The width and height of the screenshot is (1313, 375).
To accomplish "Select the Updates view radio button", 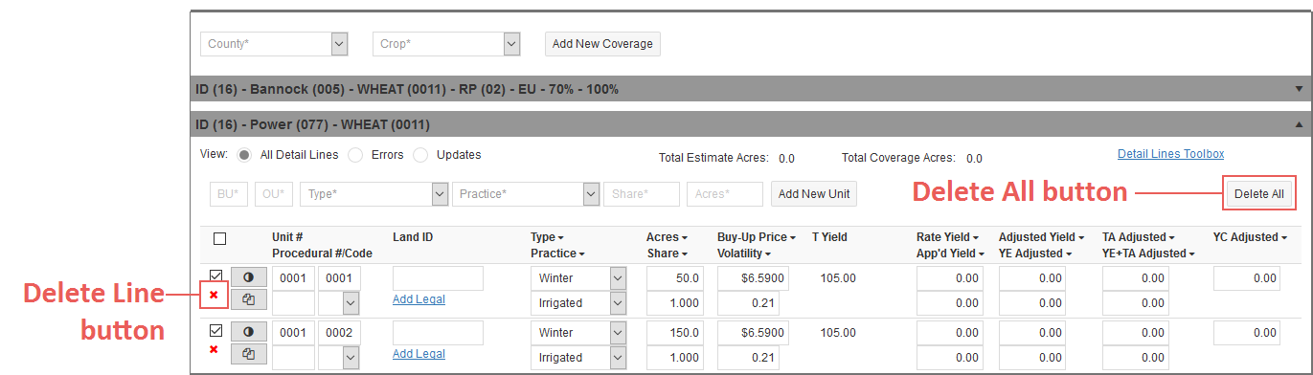I will [420, 155].
